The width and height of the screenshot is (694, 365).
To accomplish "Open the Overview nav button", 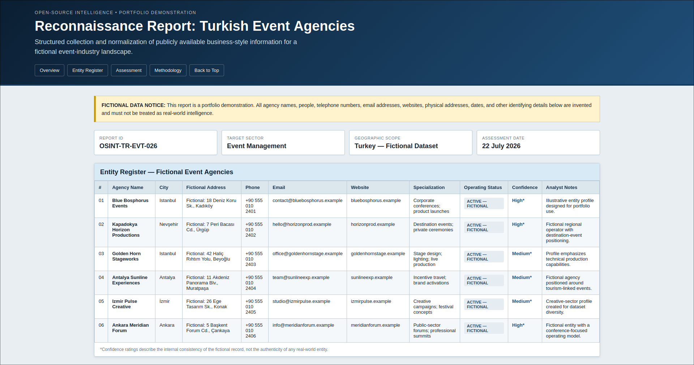I will pyautogui.click(x=50, y=70).
